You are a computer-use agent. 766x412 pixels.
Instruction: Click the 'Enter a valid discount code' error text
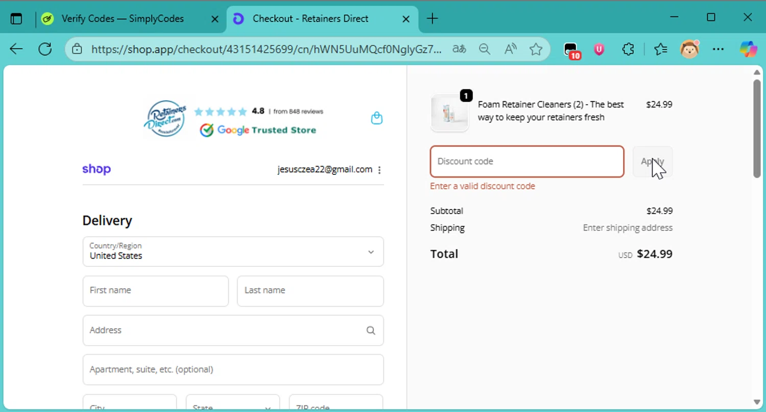[x=483, y=186]
